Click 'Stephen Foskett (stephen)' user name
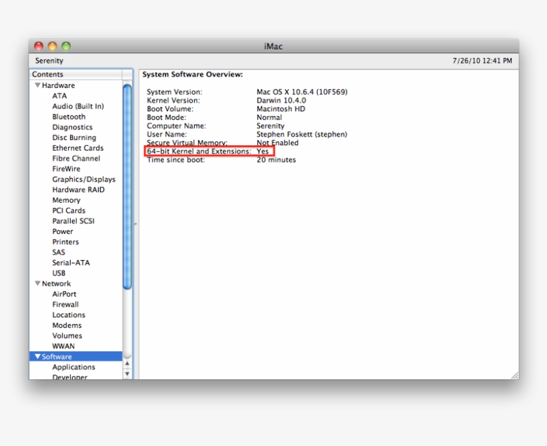The width and height of the screenshot is (547, 446). (302, 135)
